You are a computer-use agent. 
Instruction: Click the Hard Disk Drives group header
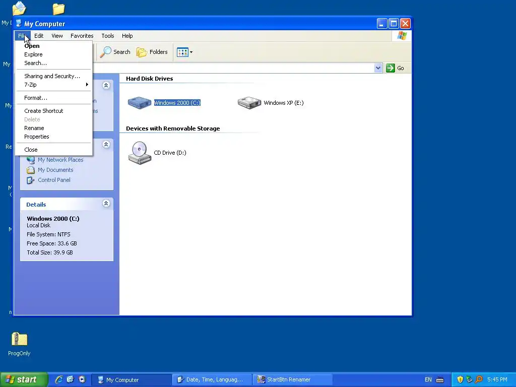pyautogui.click(x=149, y=79)
